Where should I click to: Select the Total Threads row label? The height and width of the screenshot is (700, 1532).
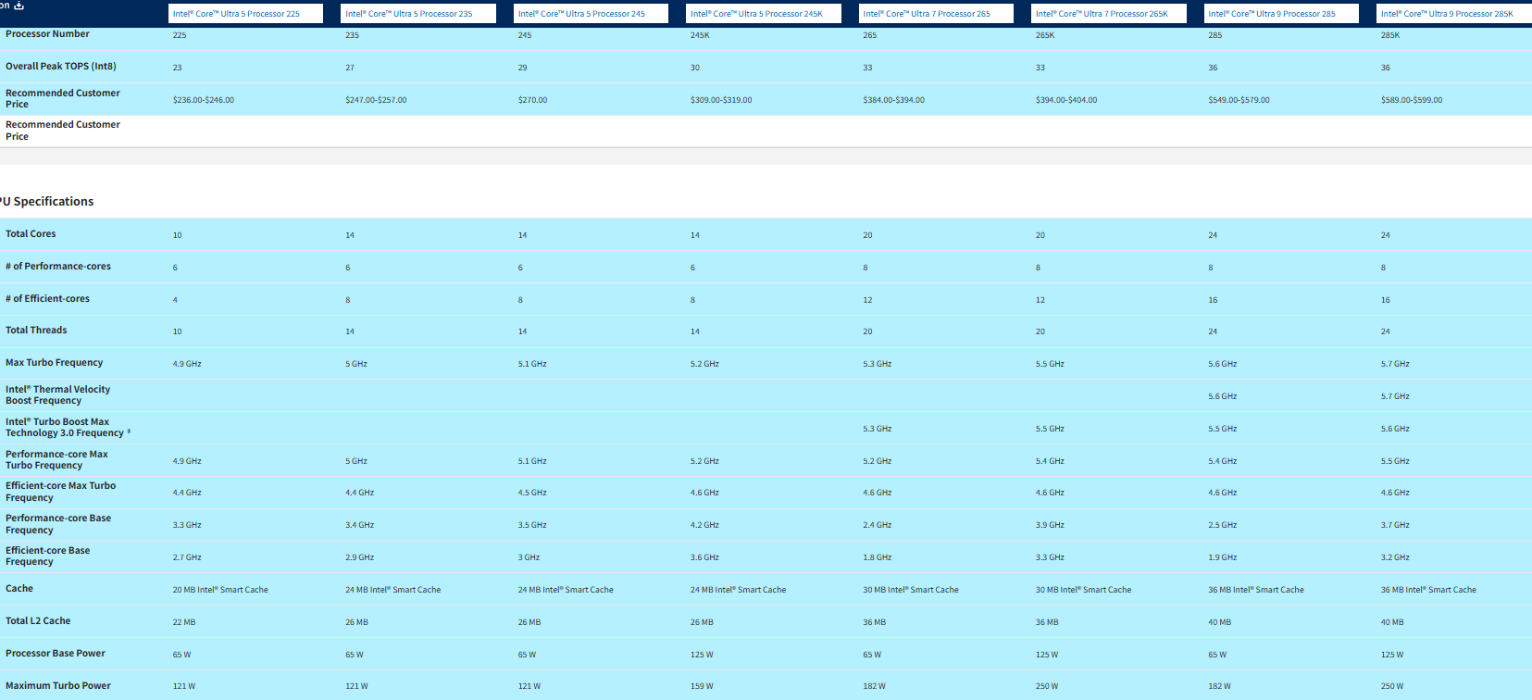(x=36, y=331)
